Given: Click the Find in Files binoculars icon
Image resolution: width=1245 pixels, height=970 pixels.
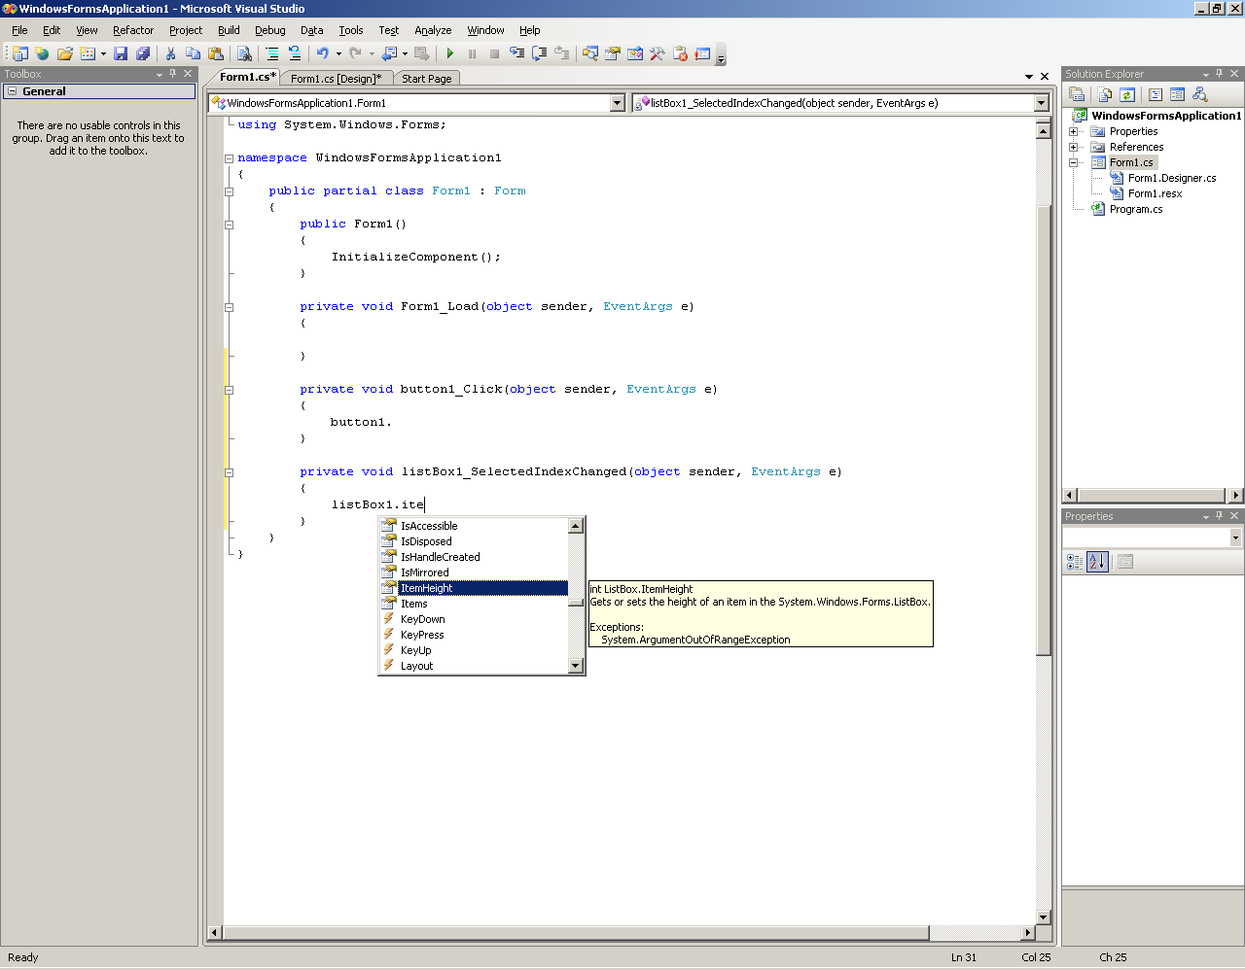Looking at the screenshot, I should (244, 53).
